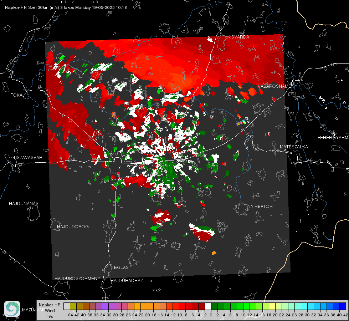Click road number 35 at the lower left
This screenshot has width=349, height=321.
coord(4,252)
